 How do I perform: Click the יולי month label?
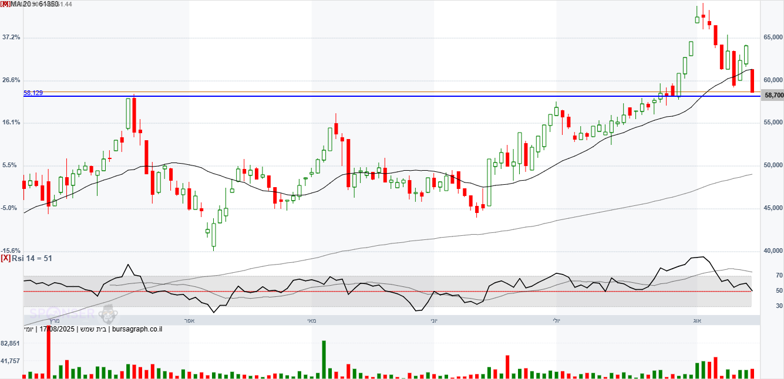click(556, 320)
